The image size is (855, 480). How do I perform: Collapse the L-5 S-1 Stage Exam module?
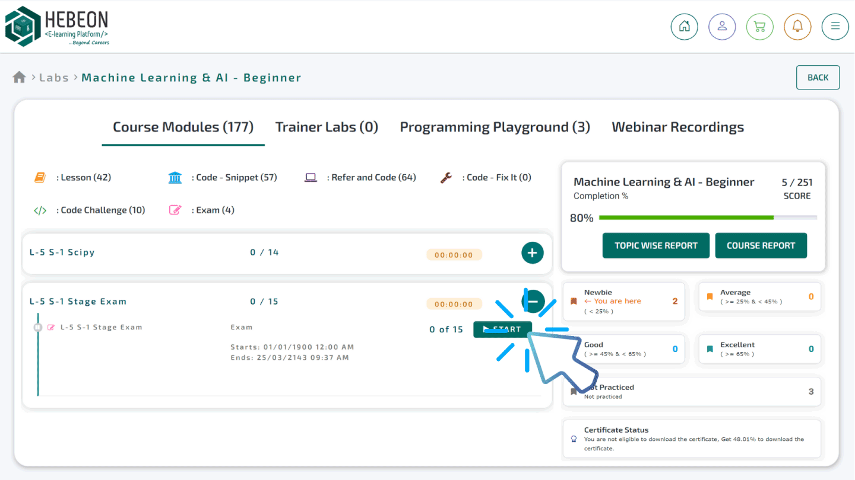click(532, 301)
